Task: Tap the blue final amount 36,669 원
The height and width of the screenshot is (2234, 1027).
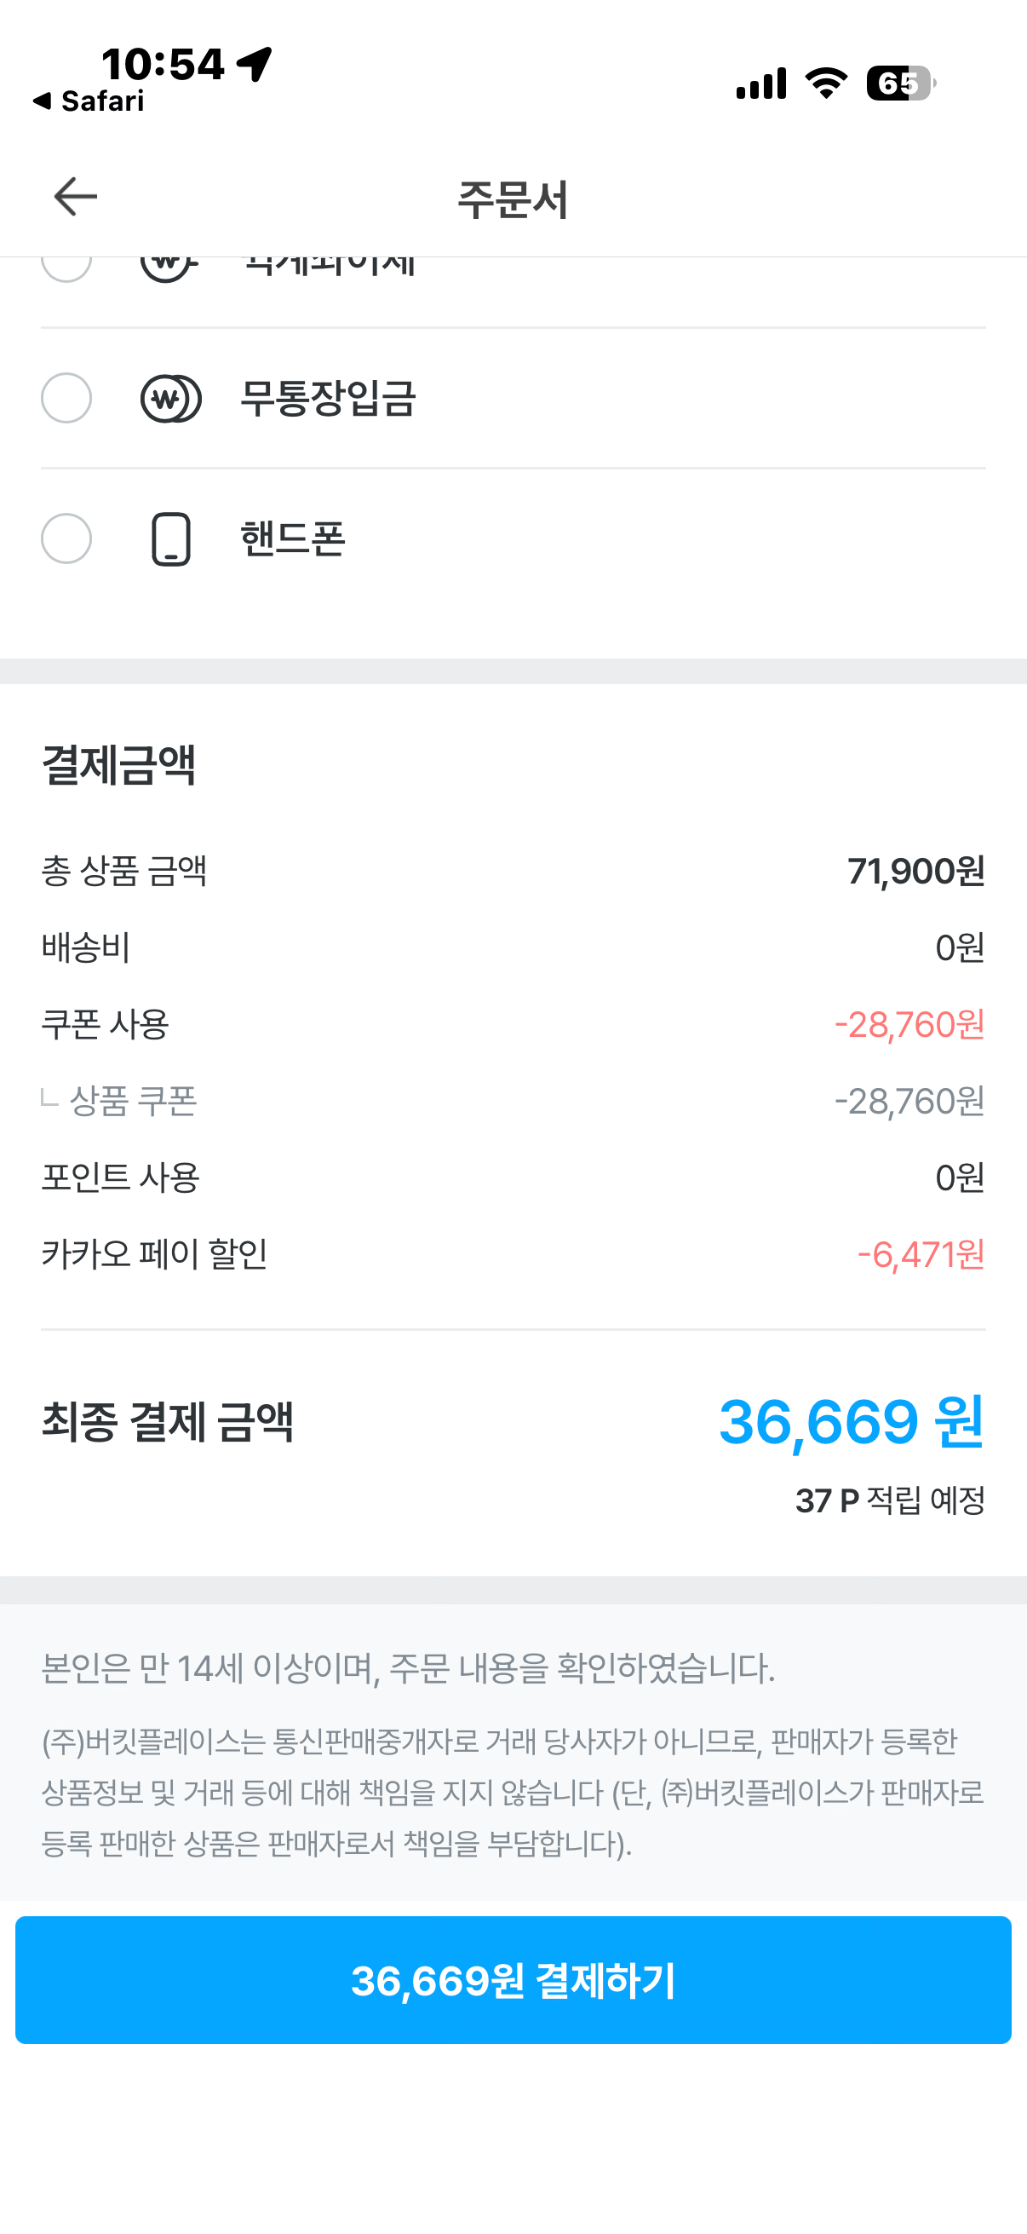Action: point(851,1422)
